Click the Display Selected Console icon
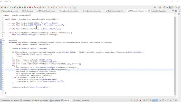181x102 pixels. point(163,100)
